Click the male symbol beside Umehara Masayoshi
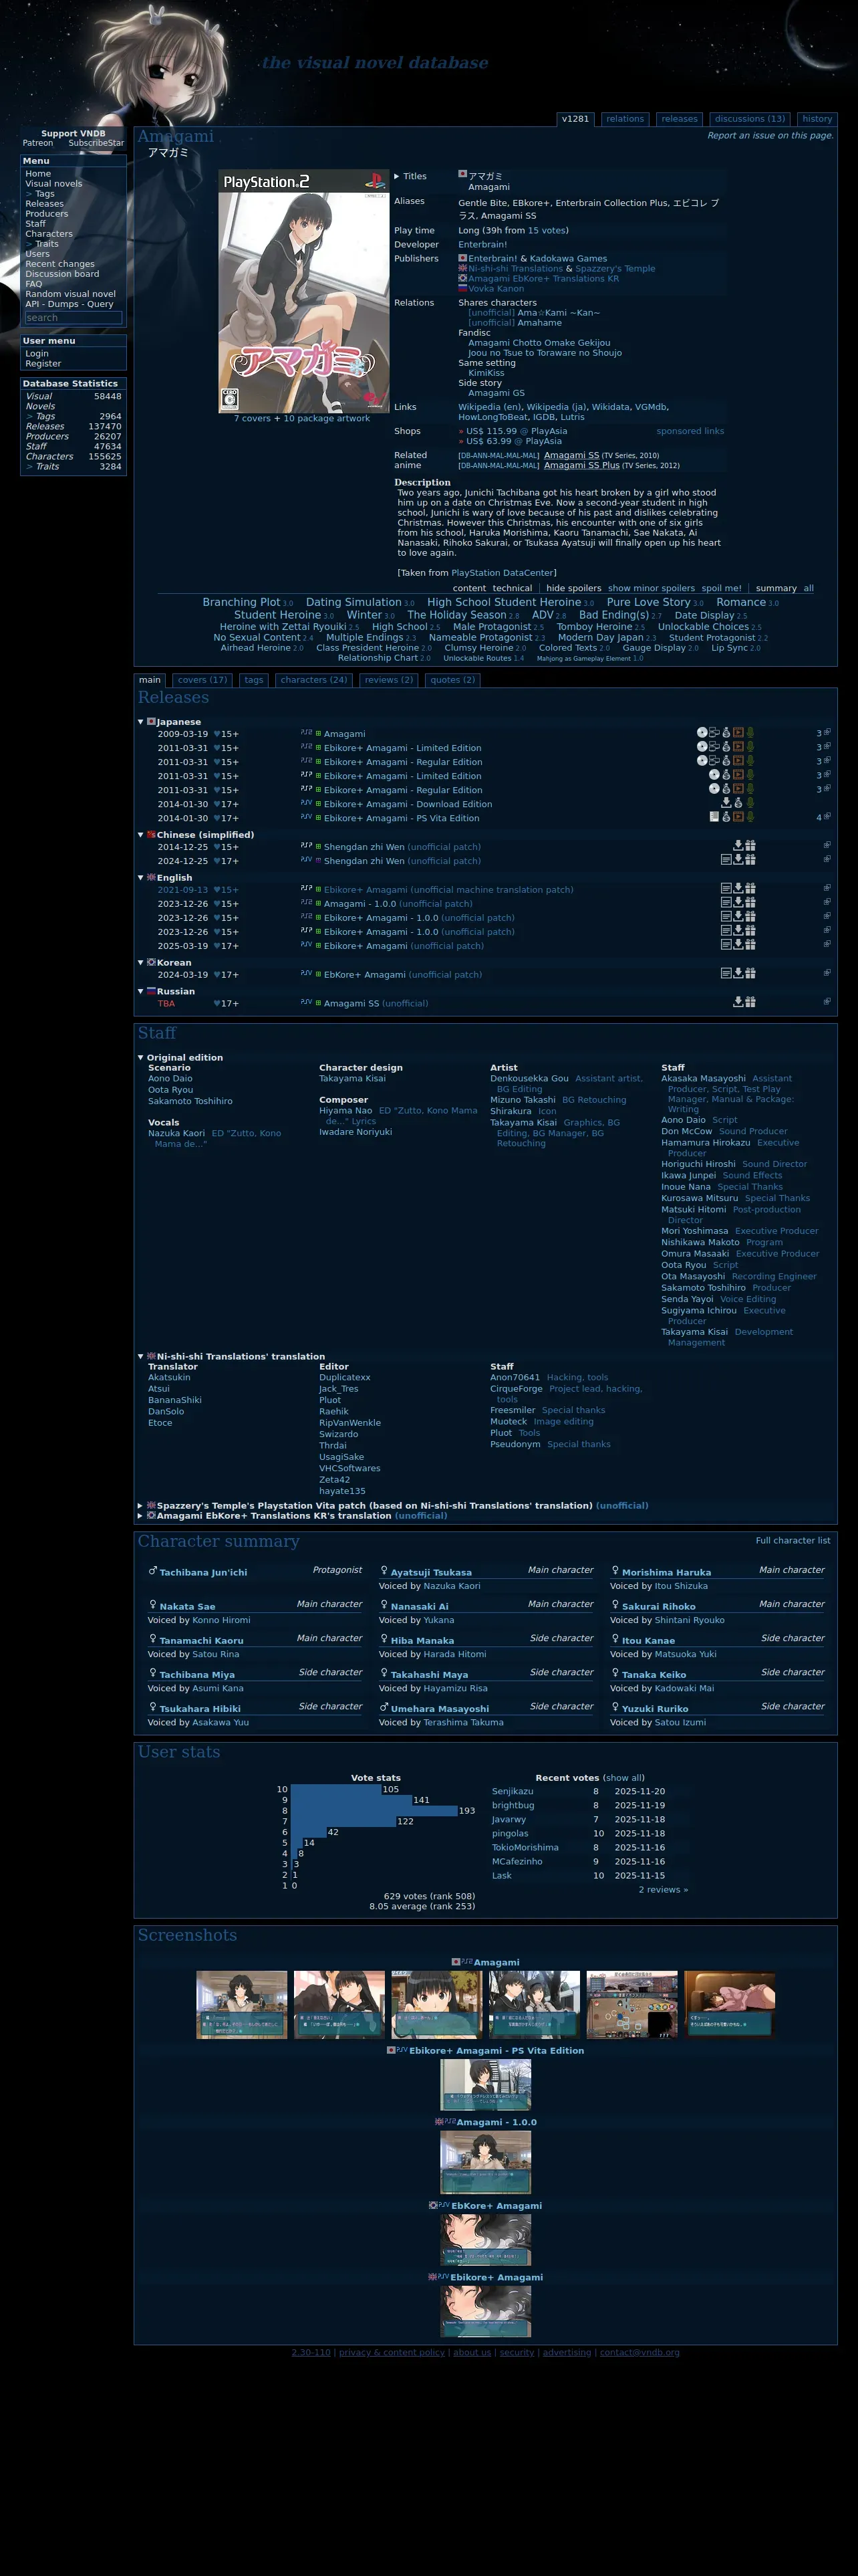 (x=384, y=1707)
